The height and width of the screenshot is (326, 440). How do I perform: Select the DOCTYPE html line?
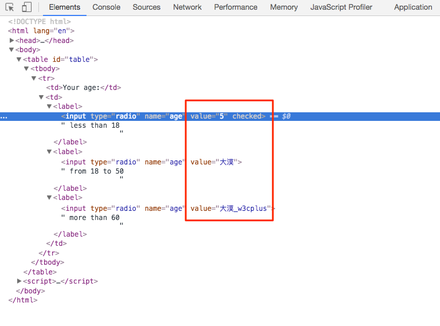(40, 22)
